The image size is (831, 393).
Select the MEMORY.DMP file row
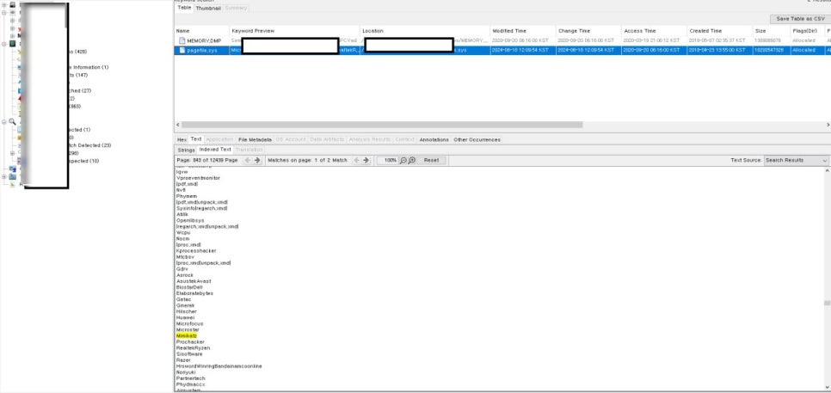(502, 40)
